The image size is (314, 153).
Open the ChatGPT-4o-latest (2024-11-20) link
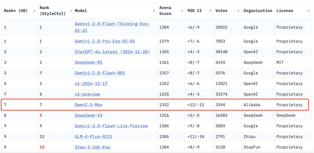(112, 52)
